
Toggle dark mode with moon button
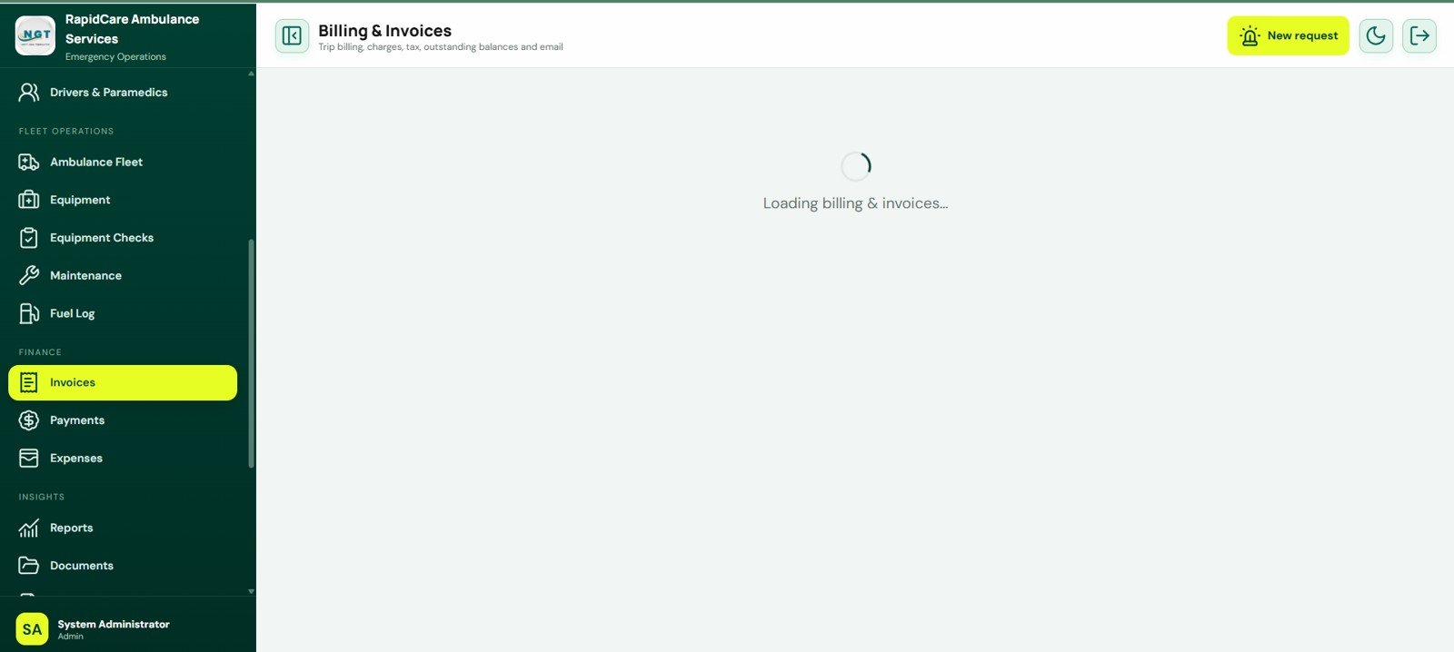pyautogui.click(x=1376, y=35)
